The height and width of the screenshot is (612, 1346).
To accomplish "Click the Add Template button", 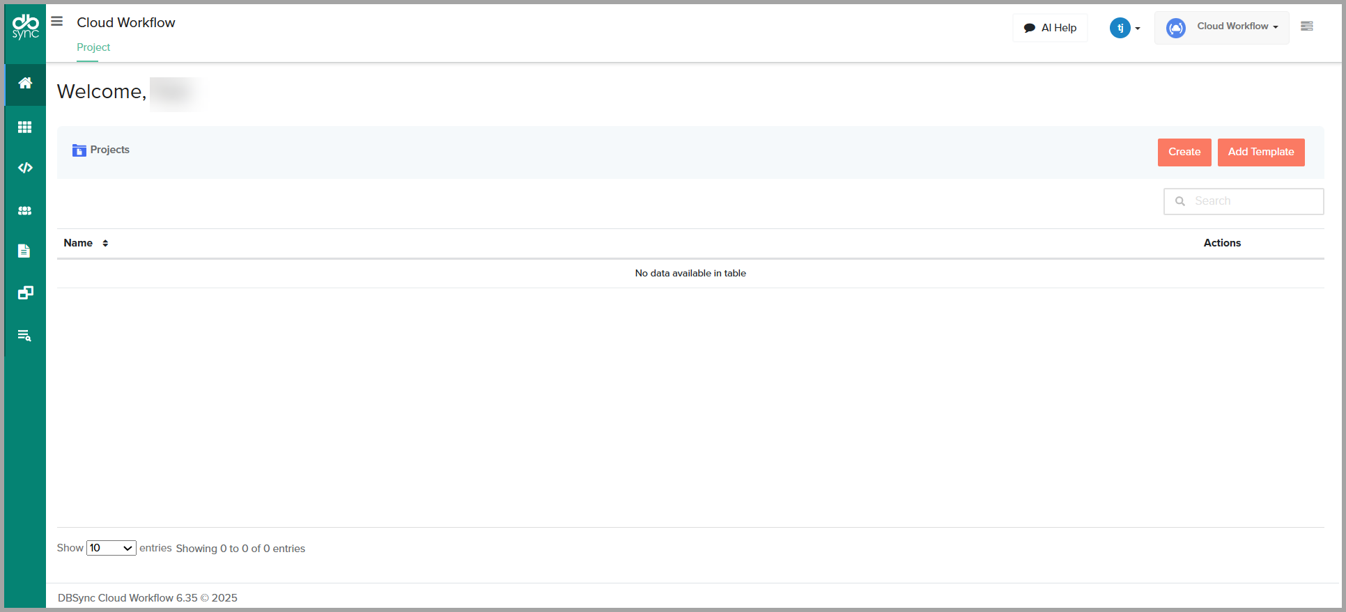I will pos(1260,152).
